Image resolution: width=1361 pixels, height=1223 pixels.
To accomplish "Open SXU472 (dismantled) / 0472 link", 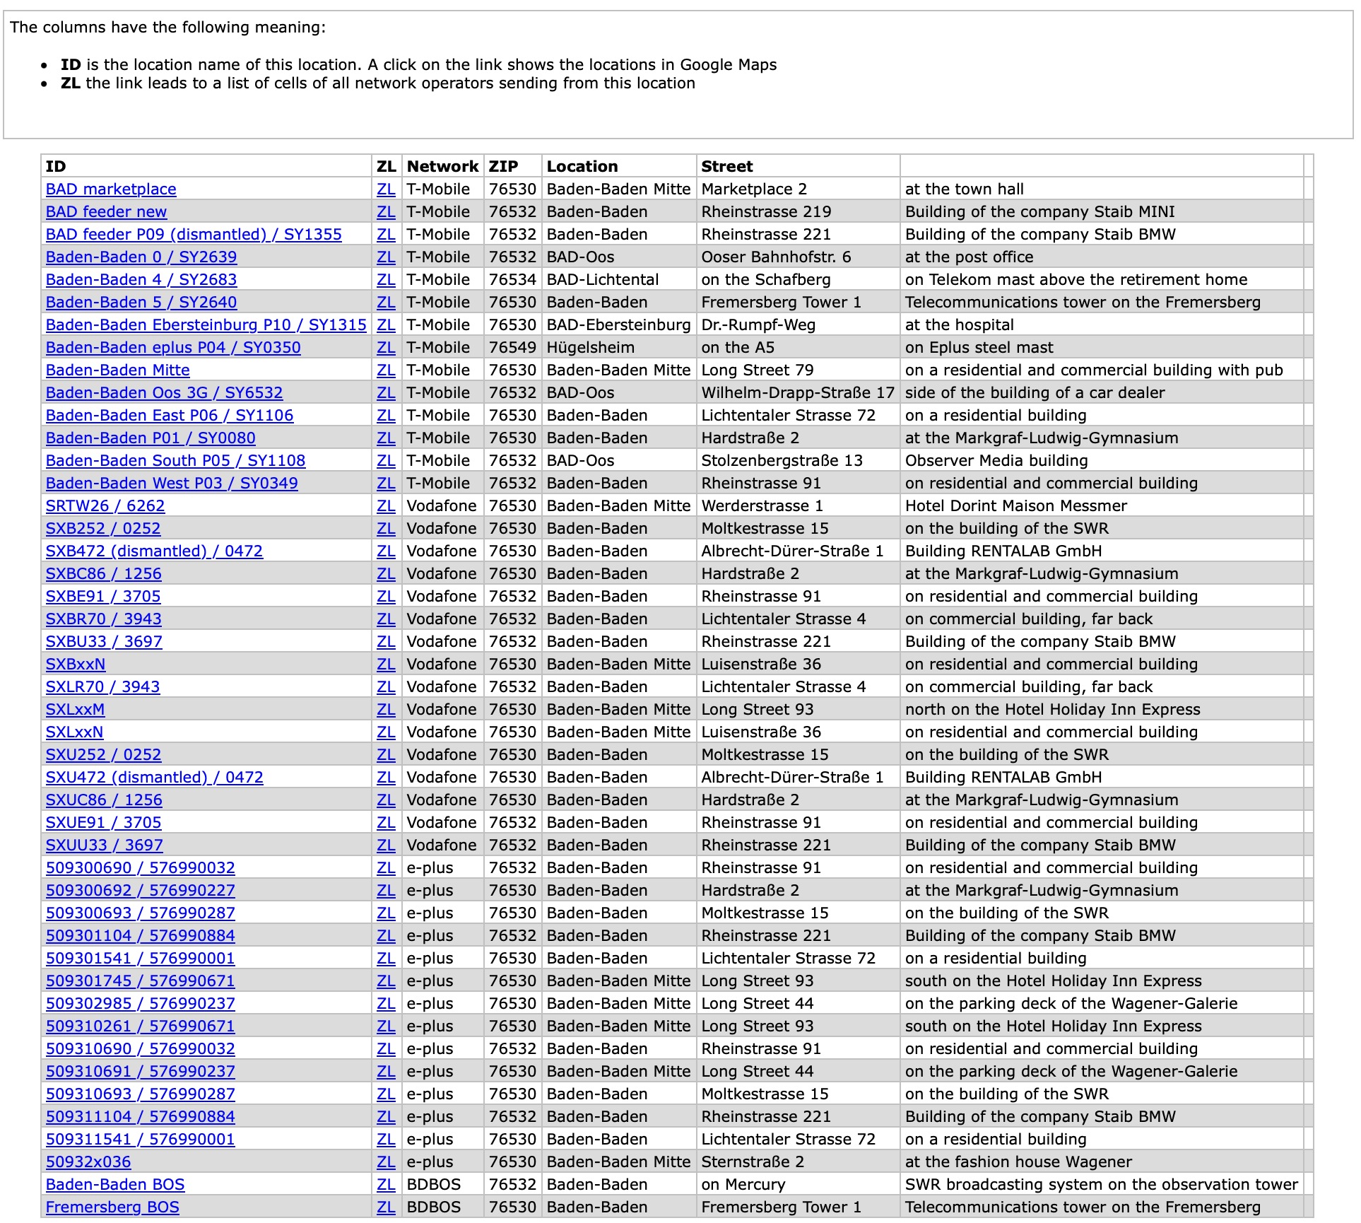I will [x=155, y=777].
